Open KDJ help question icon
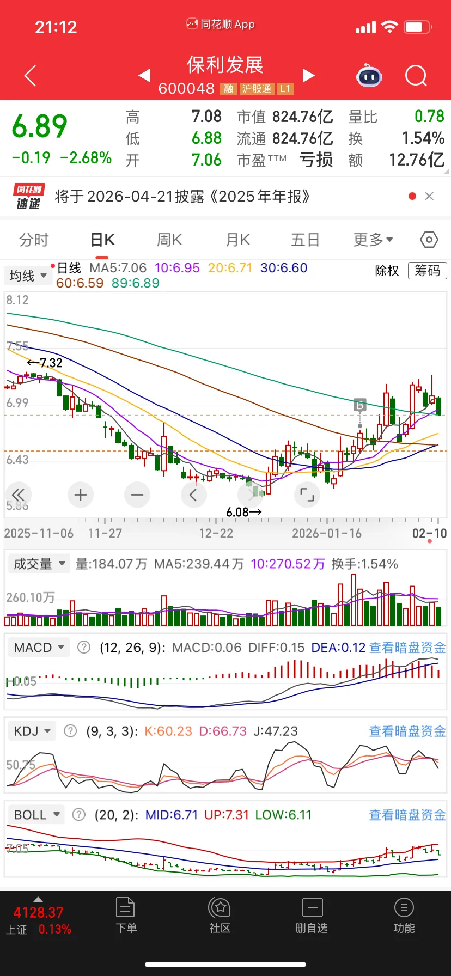The width and height of the screenshot is (451, 976). click(70, 731)
